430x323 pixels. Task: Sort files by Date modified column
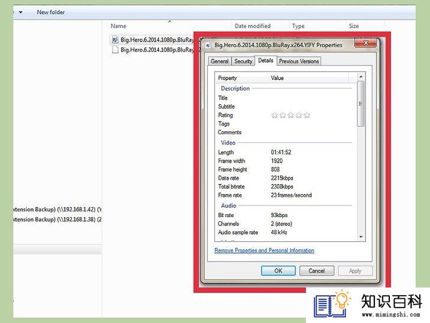point(253,26)
